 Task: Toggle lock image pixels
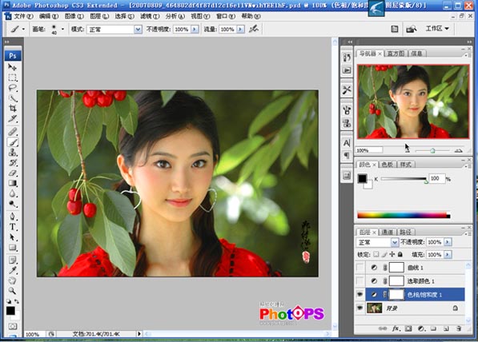pos(384,254)
